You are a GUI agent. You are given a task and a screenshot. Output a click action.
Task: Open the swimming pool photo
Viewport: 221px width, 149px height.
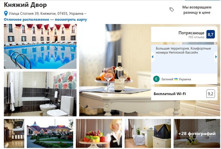(x=40, y=46)
